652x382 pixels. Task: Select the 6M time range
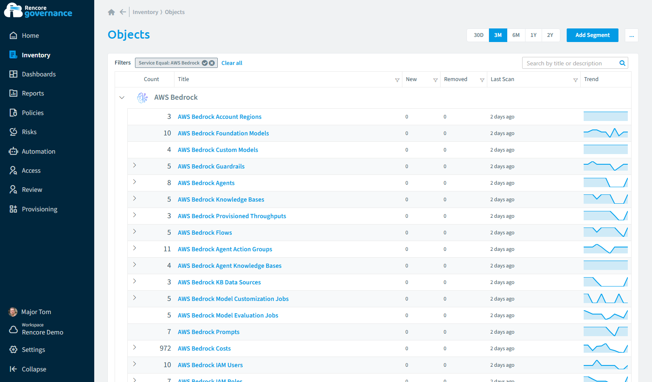tap(516, 35)
